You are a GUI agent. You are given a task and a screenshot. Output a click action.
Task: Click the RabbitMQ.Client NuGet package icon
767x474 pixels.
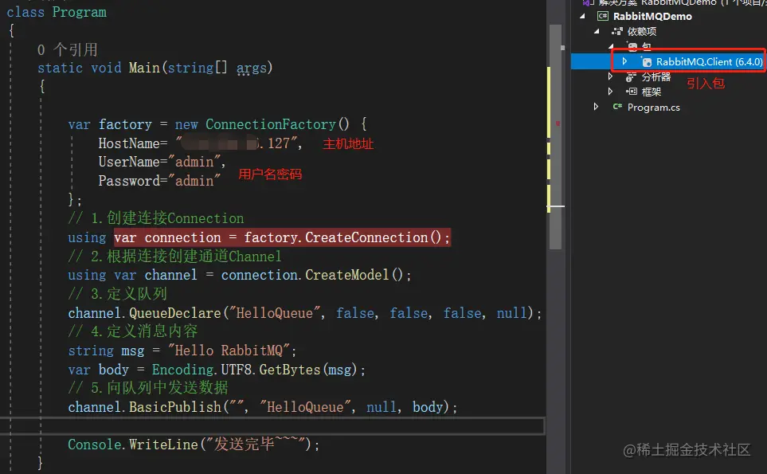tap(647, 62)
